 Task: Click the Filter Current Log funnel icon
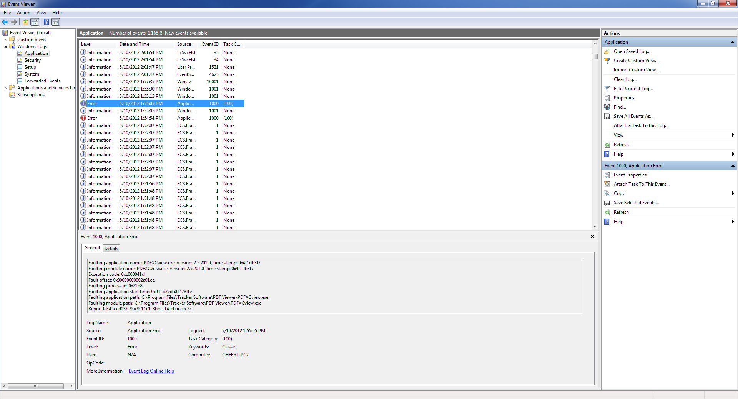[x=607, y=89]
